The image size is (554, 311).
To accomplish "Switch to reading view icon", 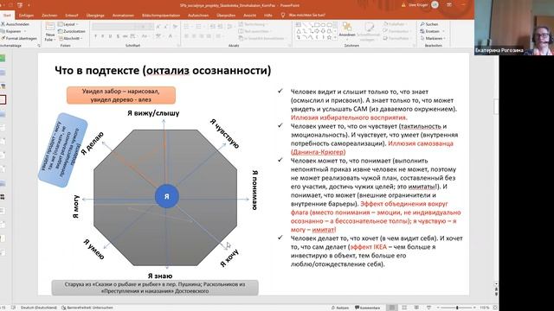I will (416, 308).
